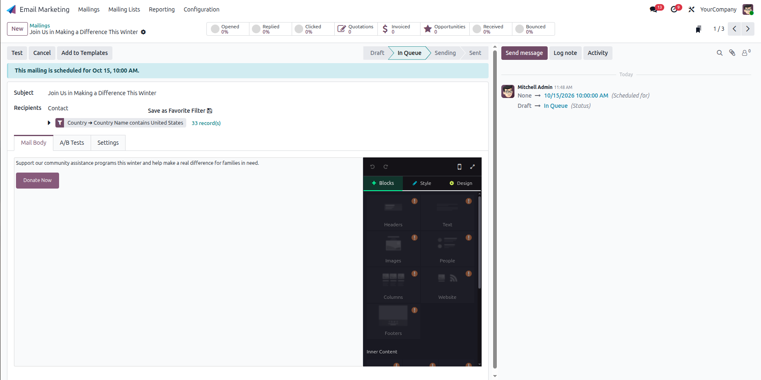Click the Subject input field

point(264,93)
